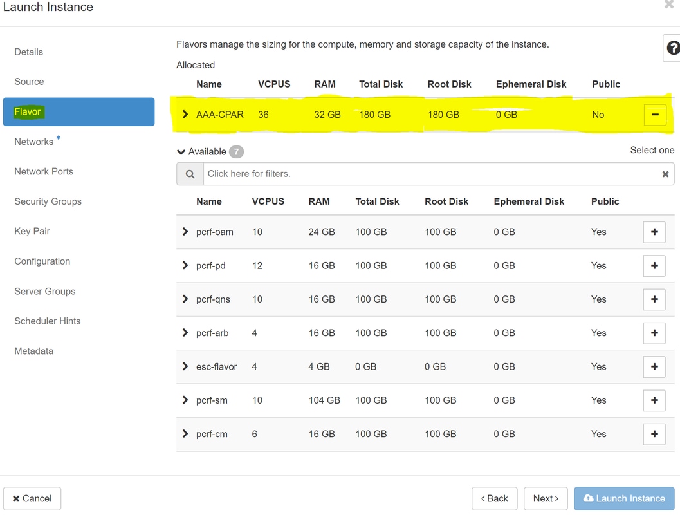Screen dimensions: 680x515
Task: Open the Networks step
Action: tap(34, 142)
